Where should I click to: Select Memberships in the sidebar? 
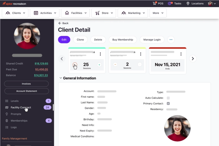click(x=19, y=121)
